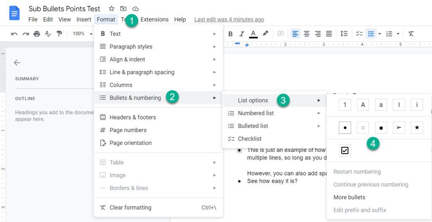Screen dimensions: 432x222
Task: Set left text alignment
Action: click(x=295, y=34)
